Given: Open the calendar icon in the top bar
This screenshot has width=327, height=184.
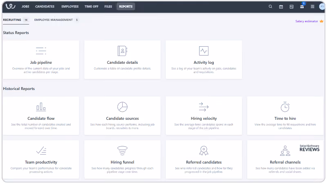Looking at the screenshot, I should 281,7.
